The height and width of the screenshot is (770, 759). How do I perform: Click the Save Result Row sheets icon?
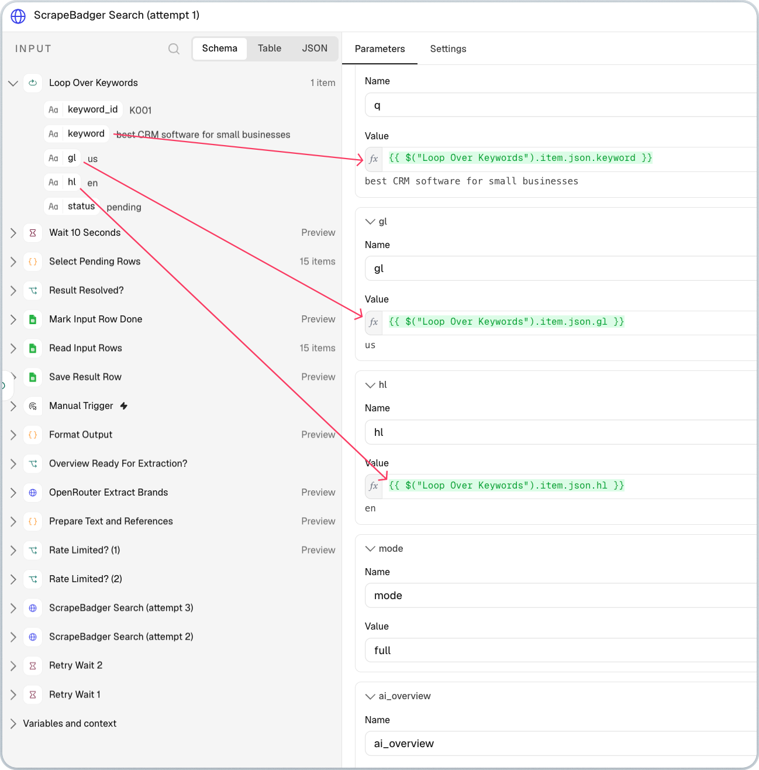click(33, 377)
